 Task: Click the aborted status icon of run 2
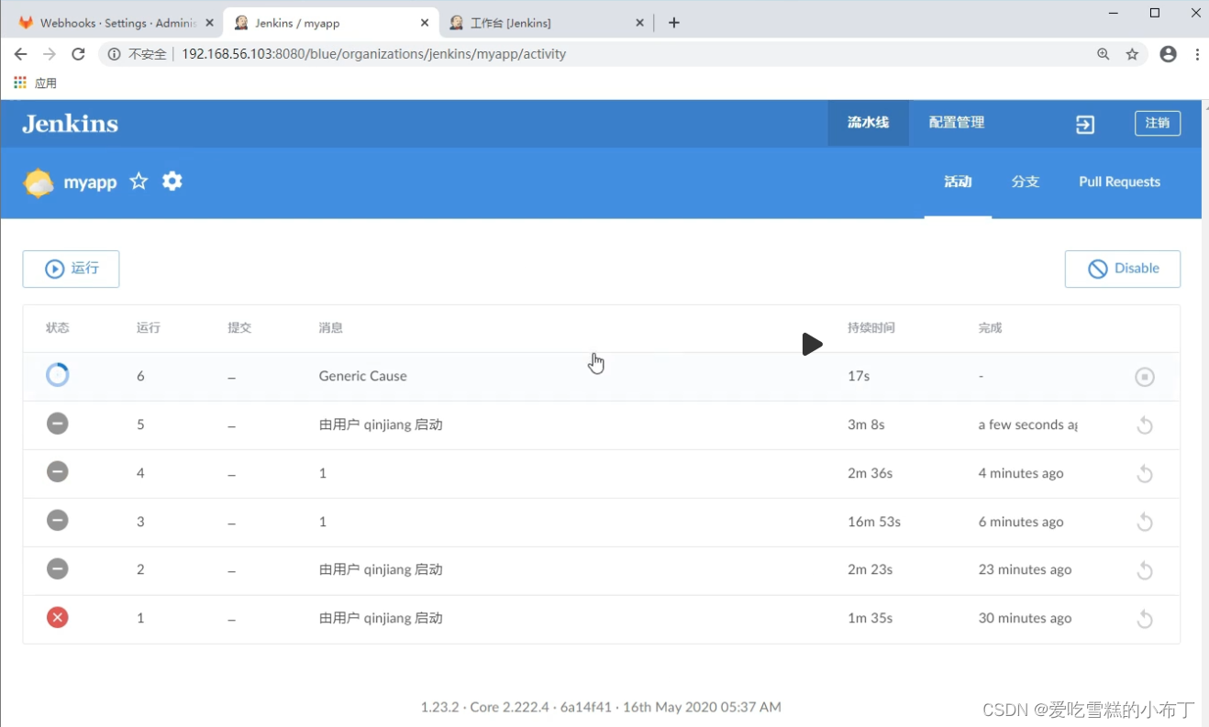click(58, 569)
